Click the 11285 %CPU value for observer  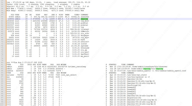[x=60, y=17]
